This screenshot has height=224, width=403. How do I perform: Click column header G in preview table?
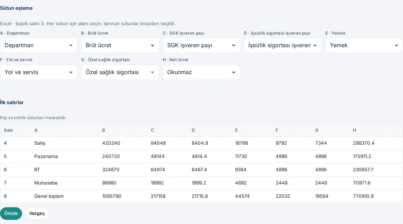coord(317,130)
